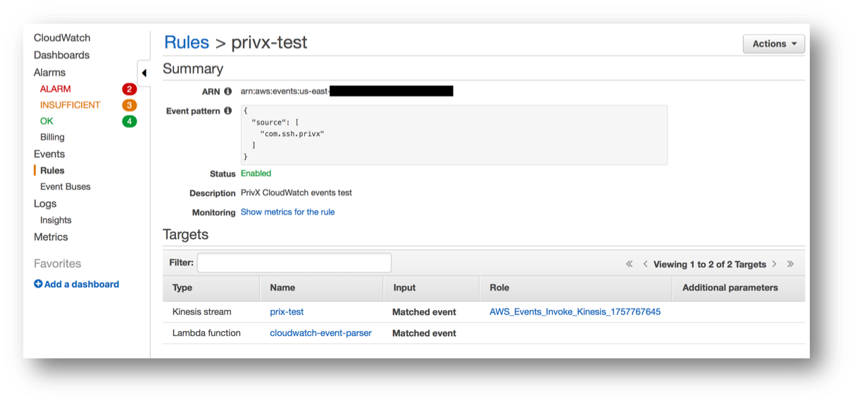
Task: Go to previous page of targets
Action: click(645, 264)
